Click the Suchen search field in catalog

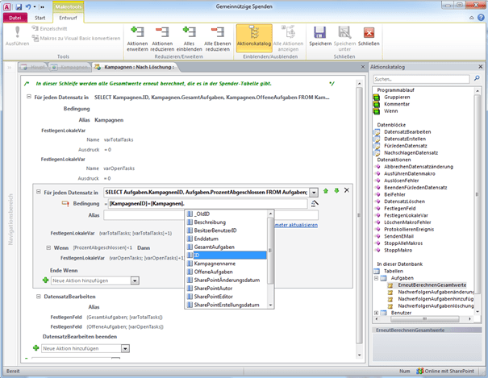click(421, 79)
